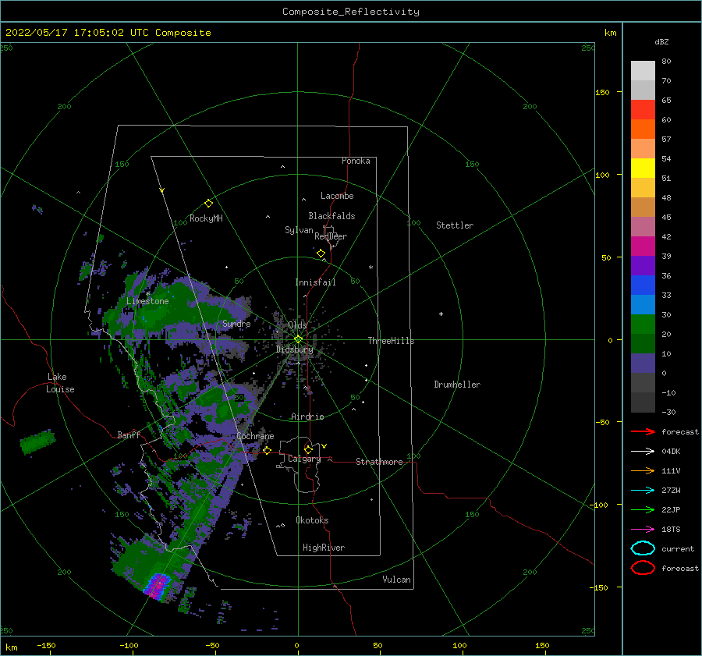Click the 51 dBZ yellow color swatch
The height and width of the screenshot is (656, 702).
coord(643,168)
